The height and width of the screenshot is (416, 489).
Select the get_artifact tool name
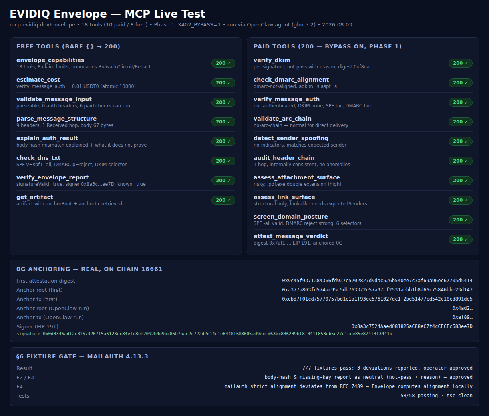click(x=35, y=197)
